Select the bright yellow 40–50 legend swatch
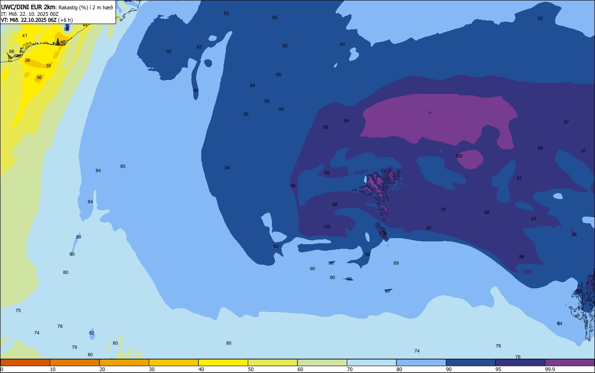 click(x=223, y=363)
